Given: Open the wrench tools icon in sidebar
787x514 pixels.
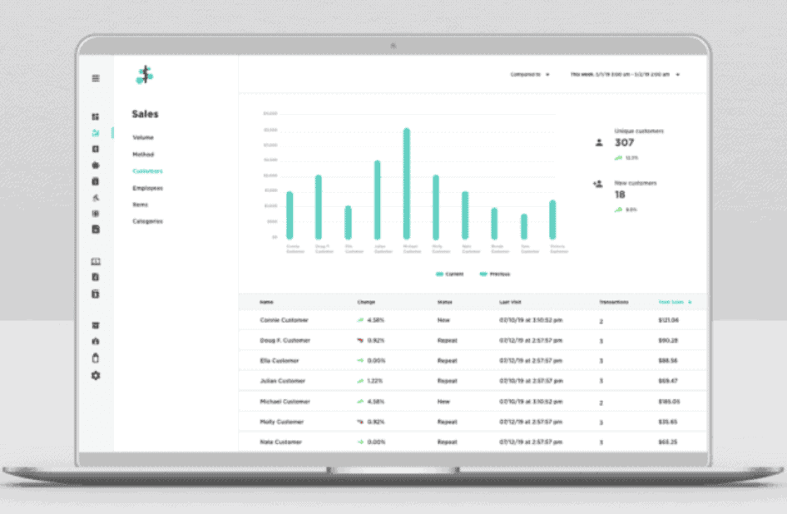Looking at the screenshot, I should [x=96, y=197].
